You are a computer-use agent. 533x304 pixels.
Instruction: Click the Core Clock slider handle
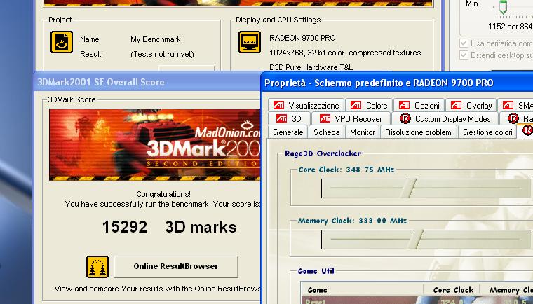407,188
